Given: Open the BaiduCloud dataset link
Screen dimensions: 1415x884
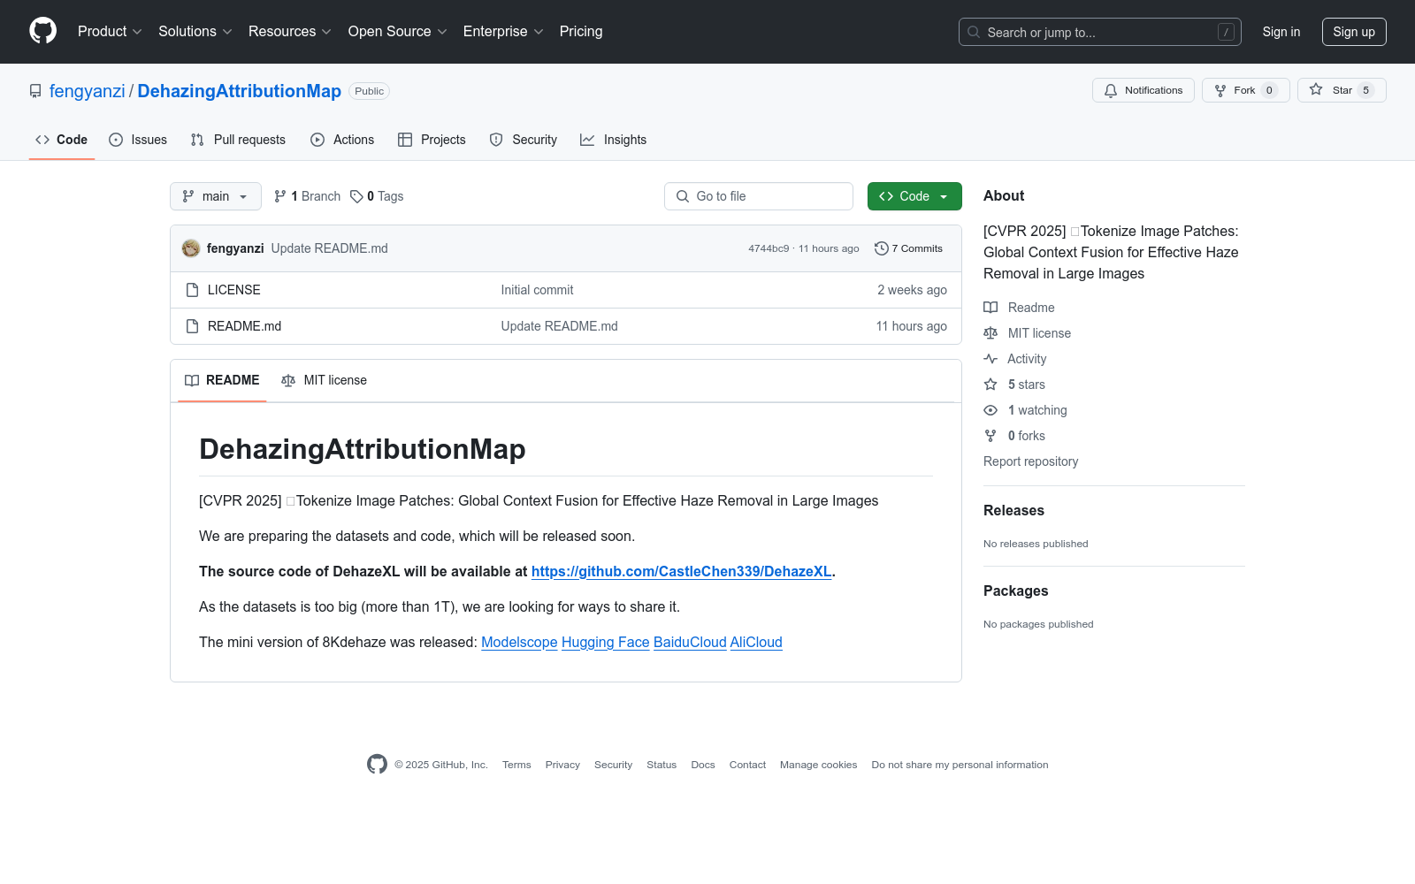Looking at the screenshot, I should coord(690,642).
